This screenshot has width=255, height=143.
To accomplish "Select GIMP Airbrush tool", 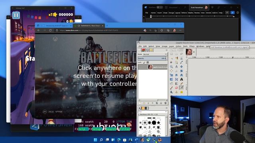I will click(182, 88).
